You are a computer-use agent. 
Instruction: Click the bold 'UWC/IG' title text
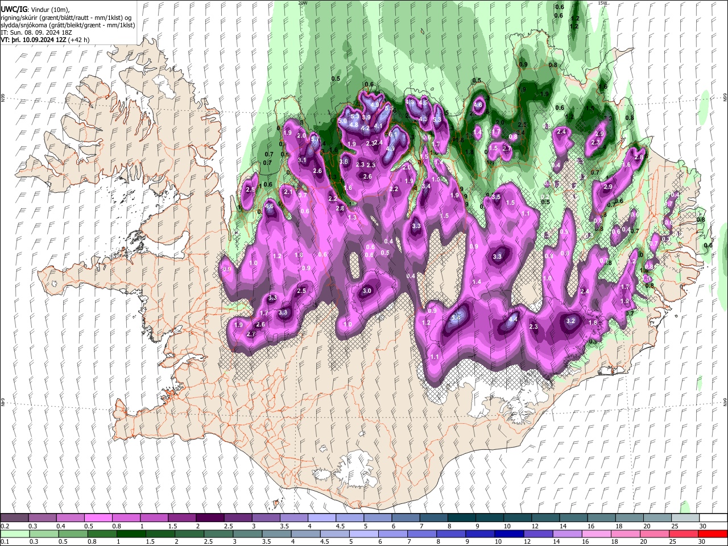(14, 9)
